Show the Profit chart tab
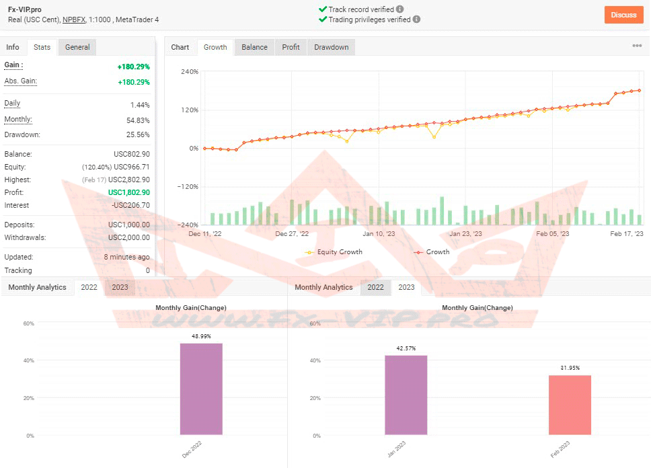The image size is (651, 468). click(291, 47)
